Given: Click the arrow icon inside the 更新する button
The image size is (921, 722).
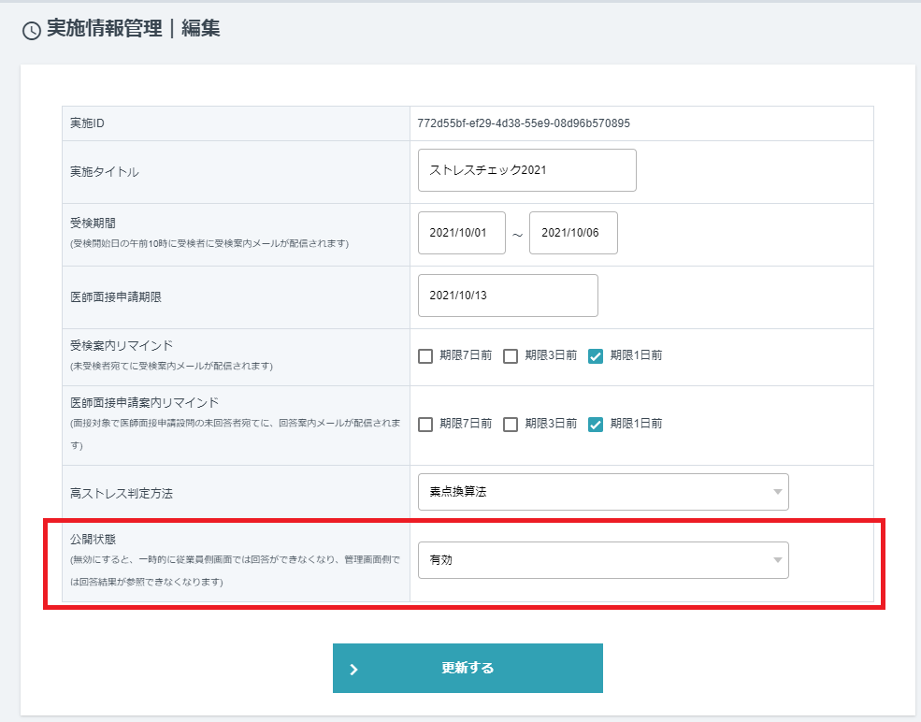Looking at the screenshot, I should [x=354, y=668].
